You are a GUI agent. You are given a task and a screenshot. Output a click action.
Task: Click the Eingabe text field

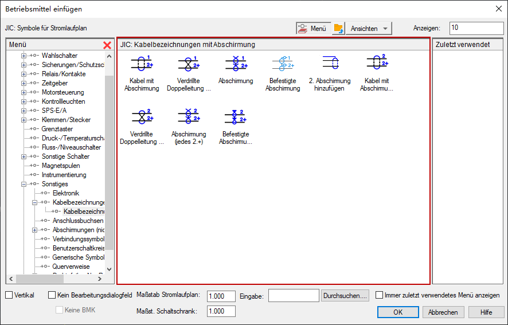coord(294,296)
